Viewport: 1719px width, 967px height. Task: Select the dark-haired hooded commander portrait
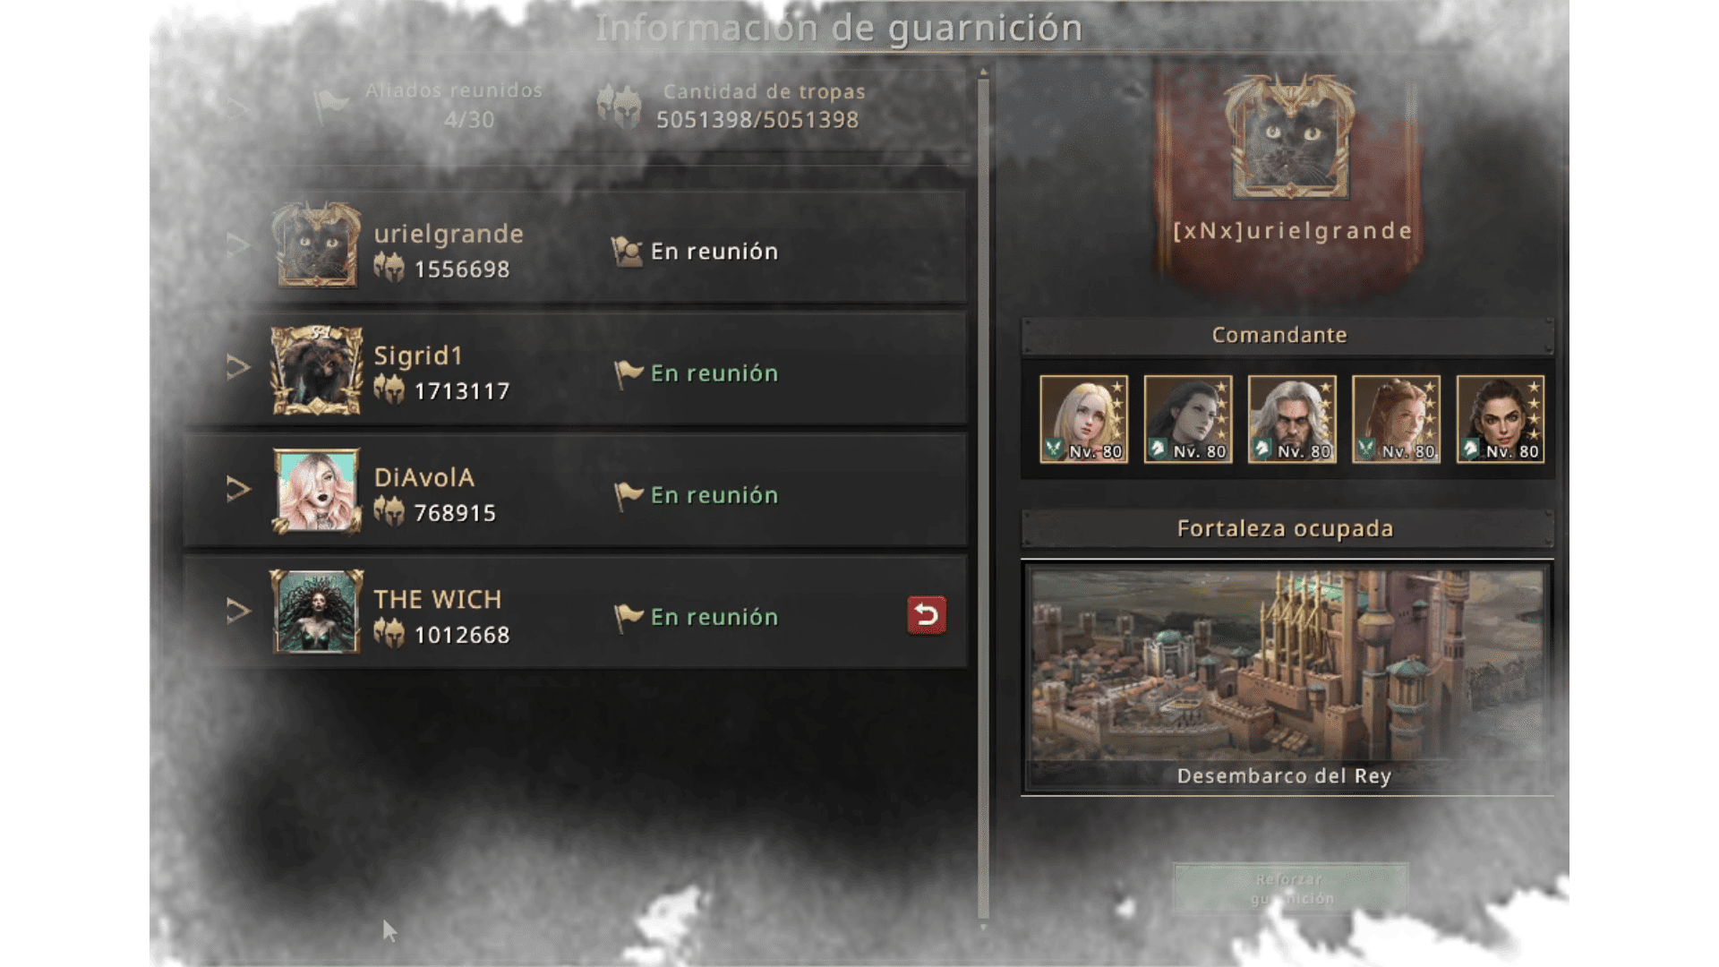coord(1188,419)
